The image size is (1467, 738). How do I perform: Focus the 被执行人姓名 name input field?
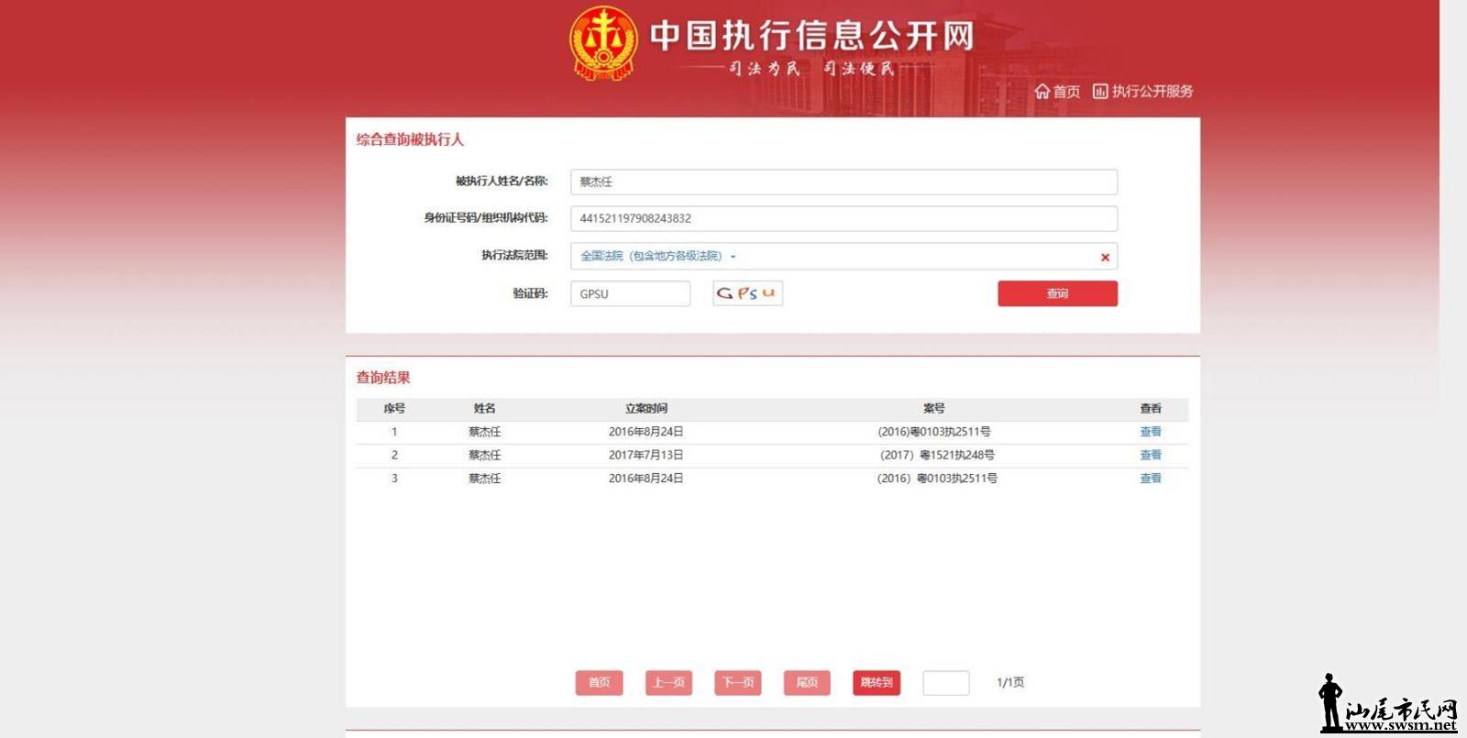(844, 182)
